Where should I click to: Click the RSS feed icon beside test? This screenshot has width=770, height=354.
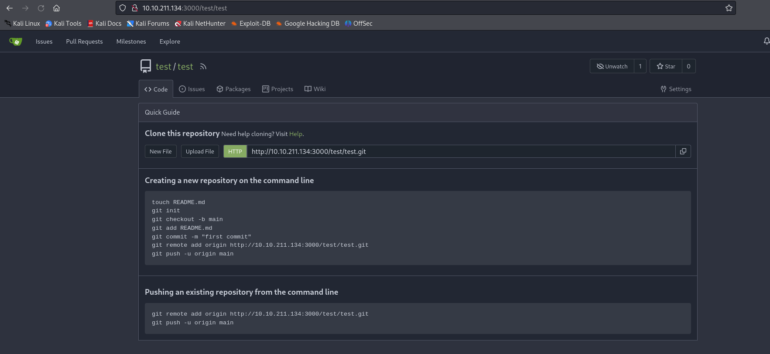pyautogui.click(x=203, y=67)
